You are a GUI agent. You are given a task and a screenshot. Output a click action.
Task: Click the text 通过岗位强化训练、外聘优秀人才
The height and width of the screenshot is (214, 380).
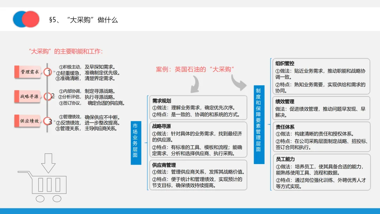[330, 180]
